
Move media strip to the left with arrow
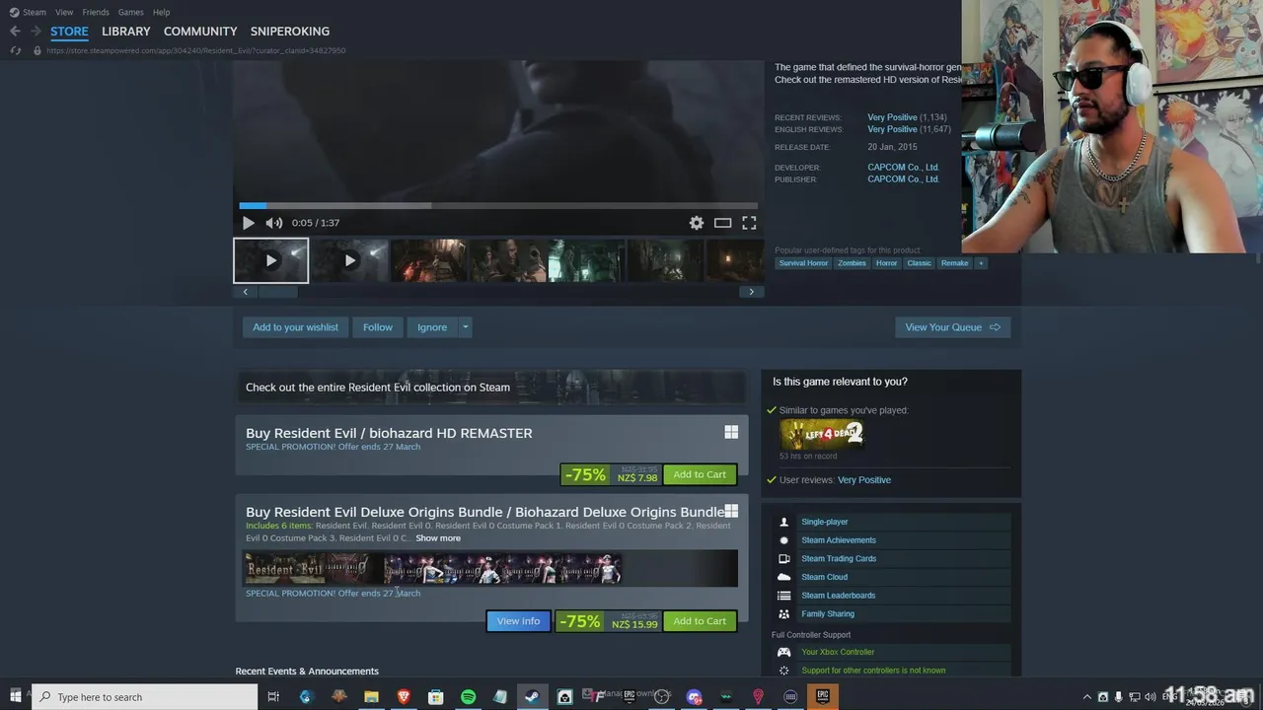(246, 292)
